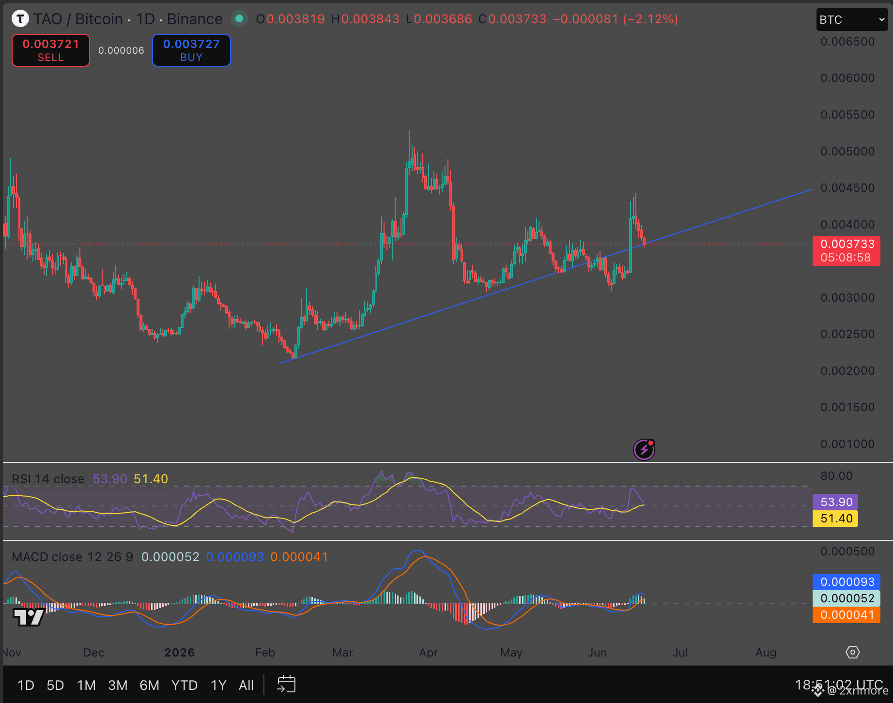Click the yellow 51.40 tag on RSI scale
893x703 pixels.
[835, 519]
